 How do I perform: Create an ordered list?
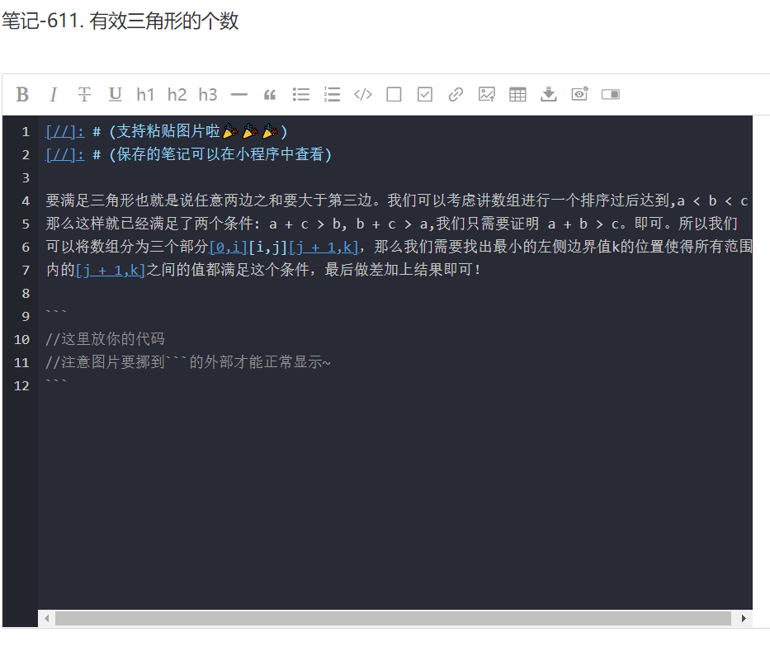(x=331, y=94)
